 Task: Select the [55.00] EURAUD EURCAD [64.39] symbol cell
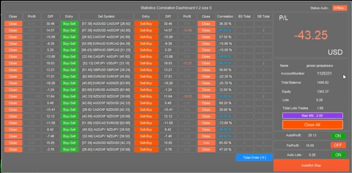(106, 44)
